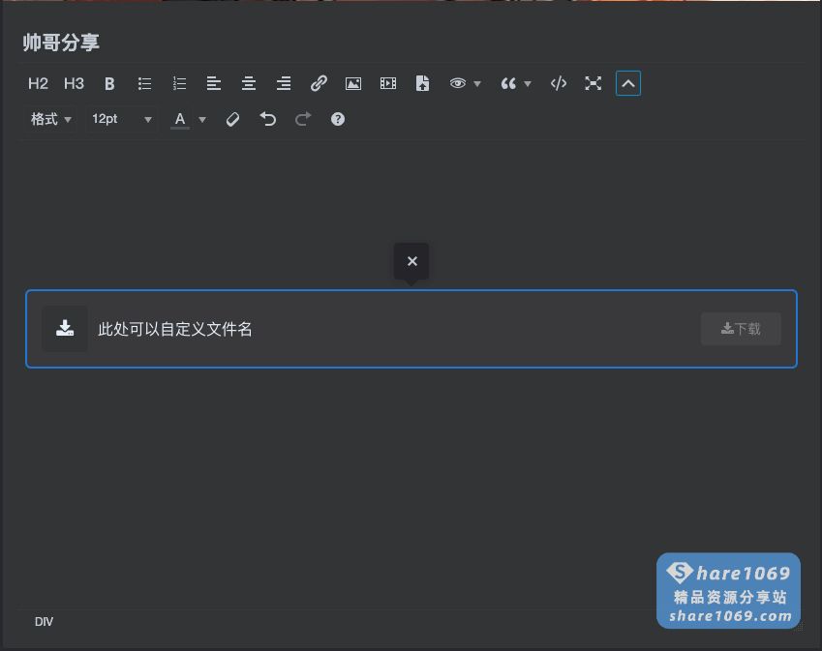Click the 下载 download button
This screenshot has height=651, width=822.
tap(740, 329)
